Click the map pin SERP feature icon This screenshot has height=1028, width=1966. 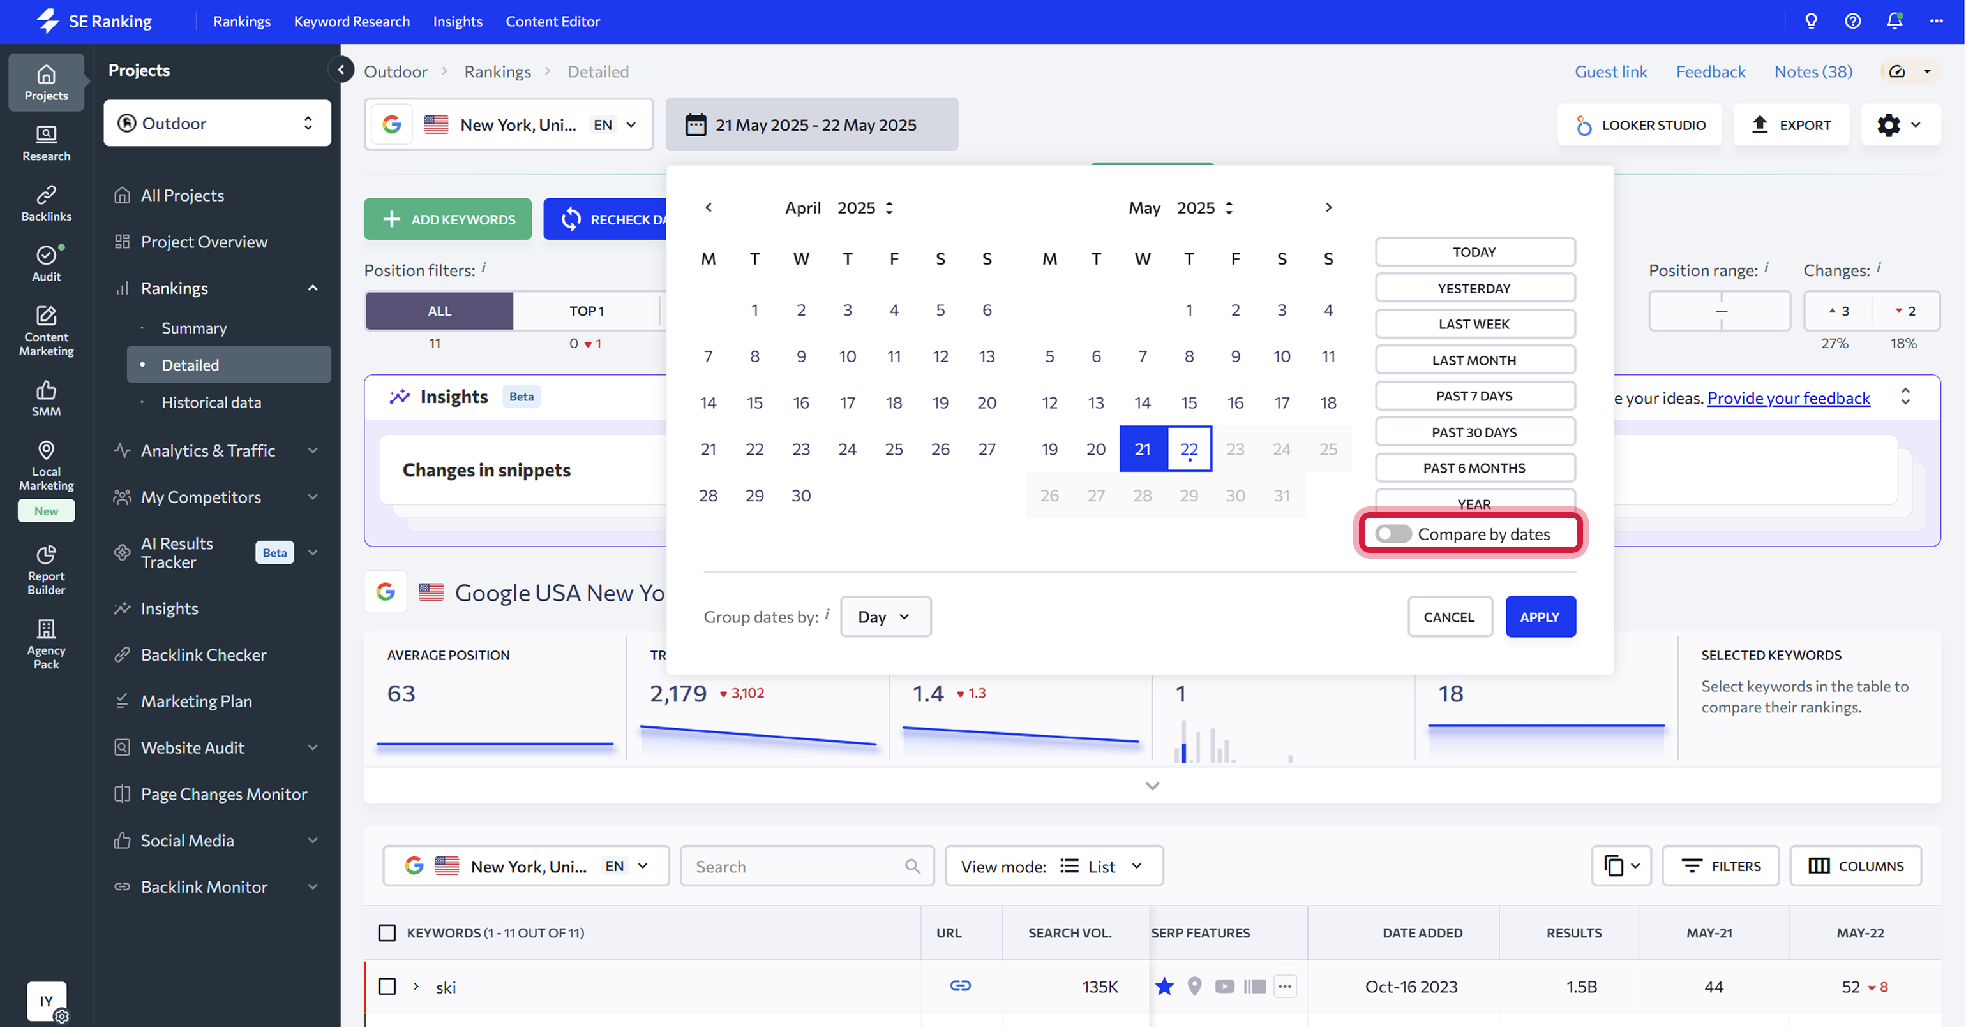[x=1194, y=987]
